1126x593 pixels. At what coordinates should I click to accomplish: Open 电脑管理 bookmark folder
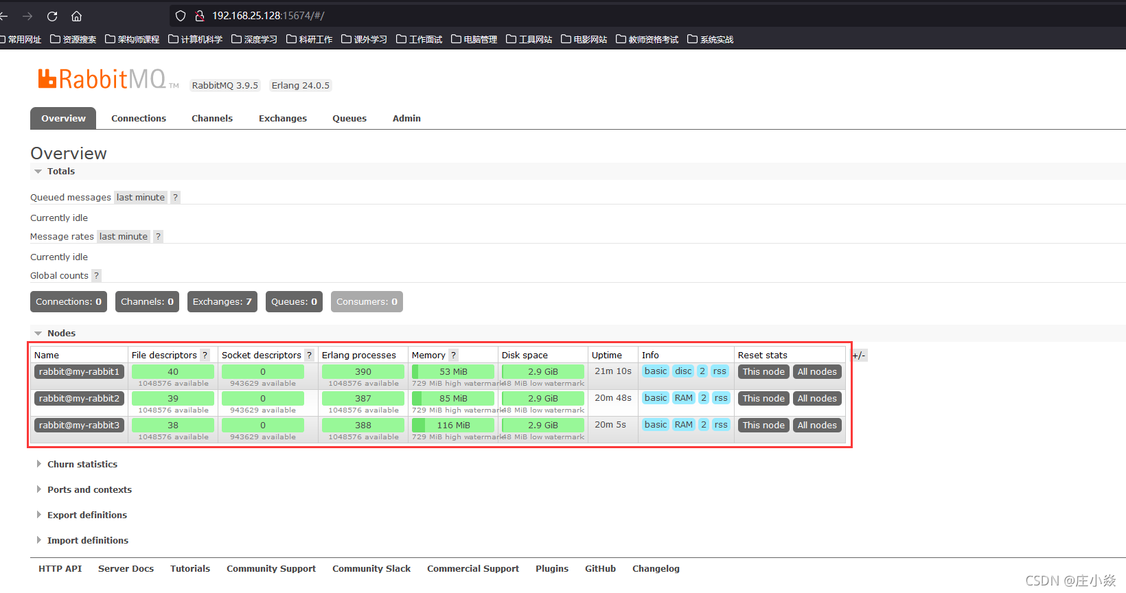(x=474, y=40)
